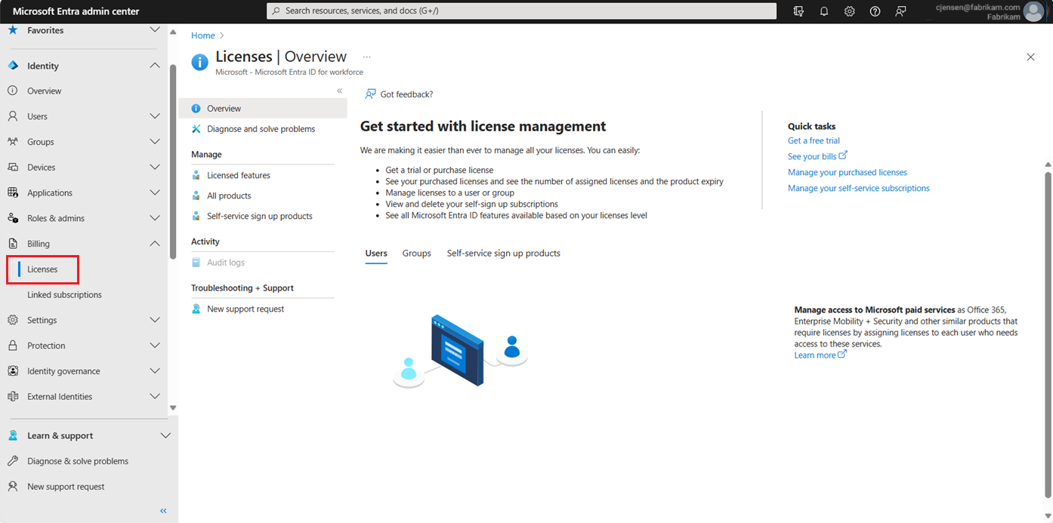Open Licenses under Billing
Viewport: 1053px width, 523px height.
pyautogui.click(x=42, y=269)
